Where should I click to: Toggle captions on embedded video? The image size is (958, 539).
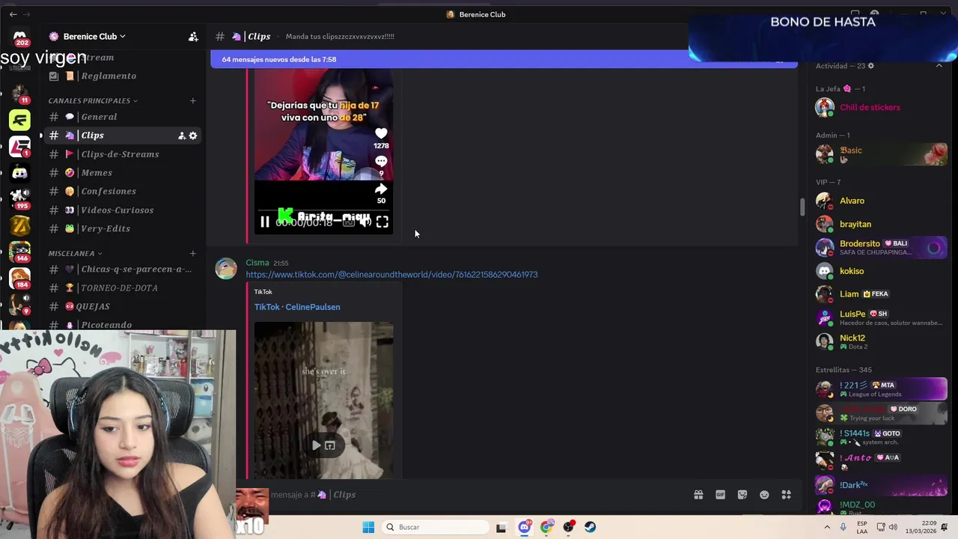[348, 222]
